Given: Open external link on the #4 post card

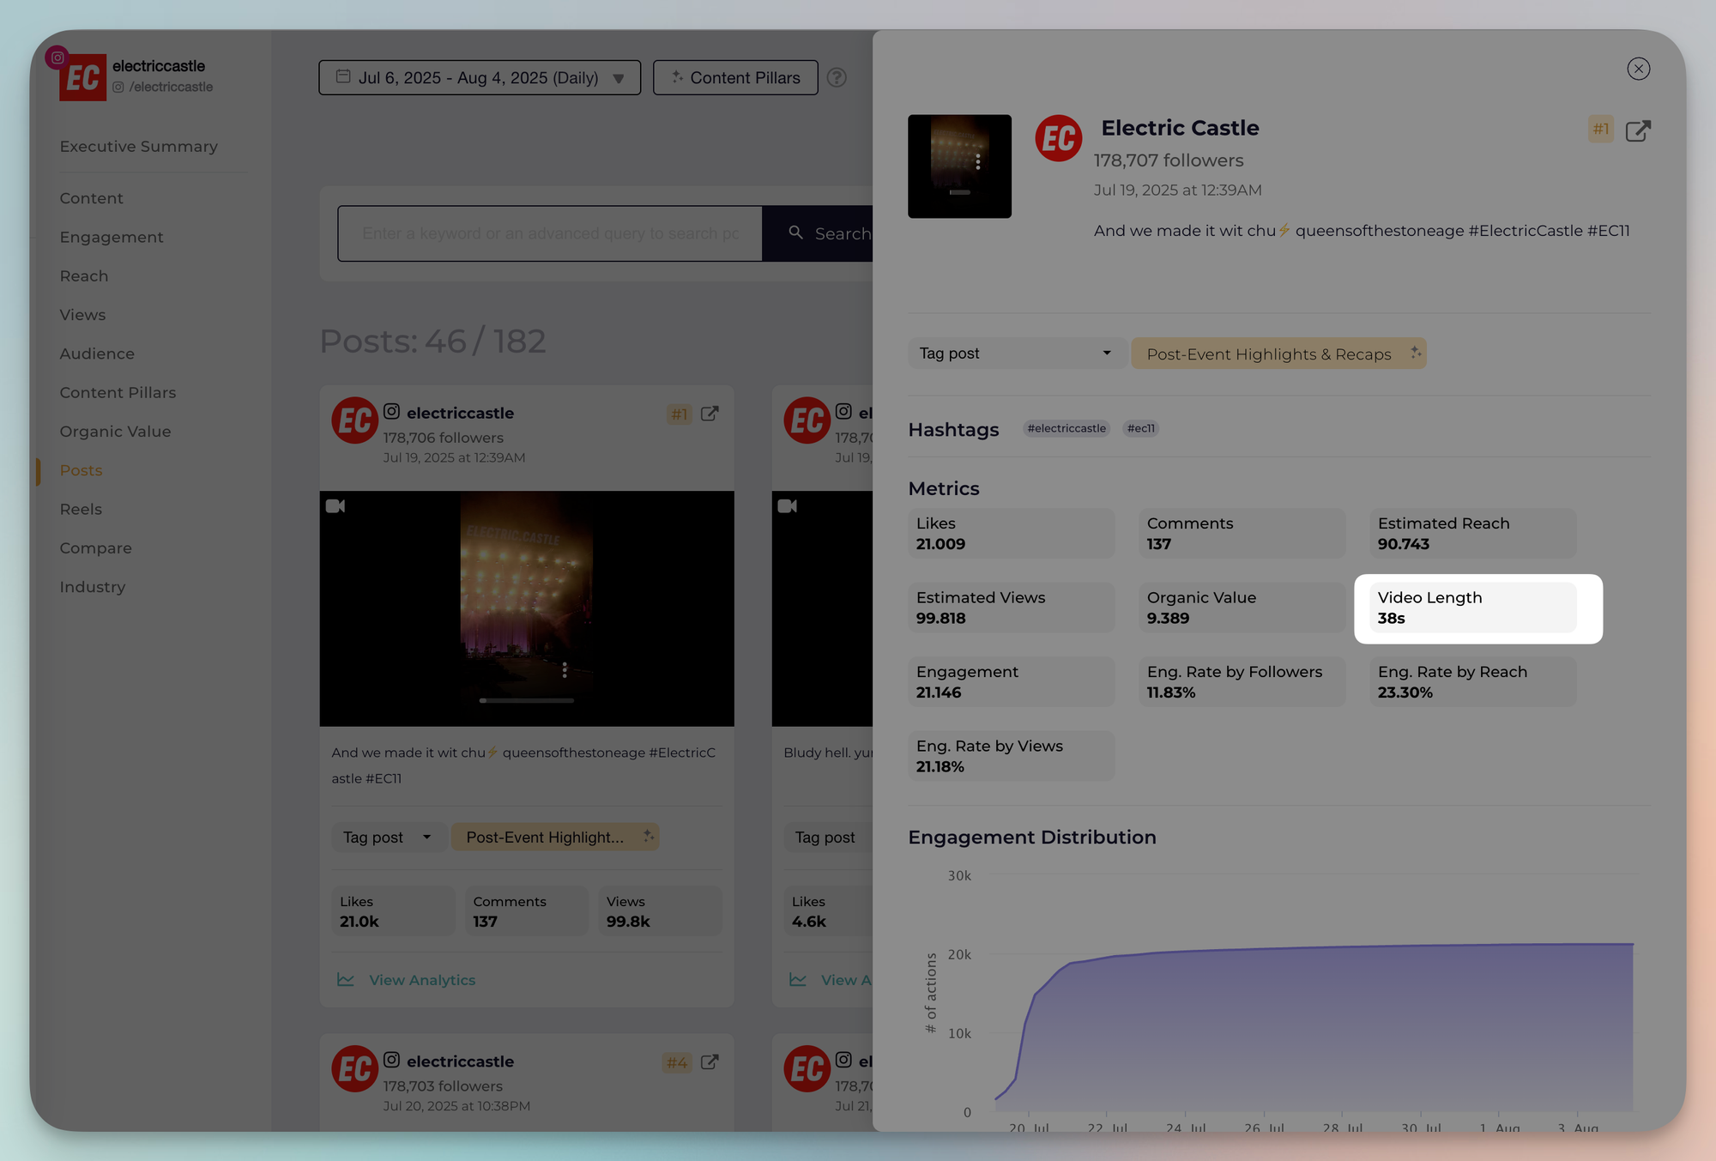Looking at the screenshot, I should pos(710,1062).
